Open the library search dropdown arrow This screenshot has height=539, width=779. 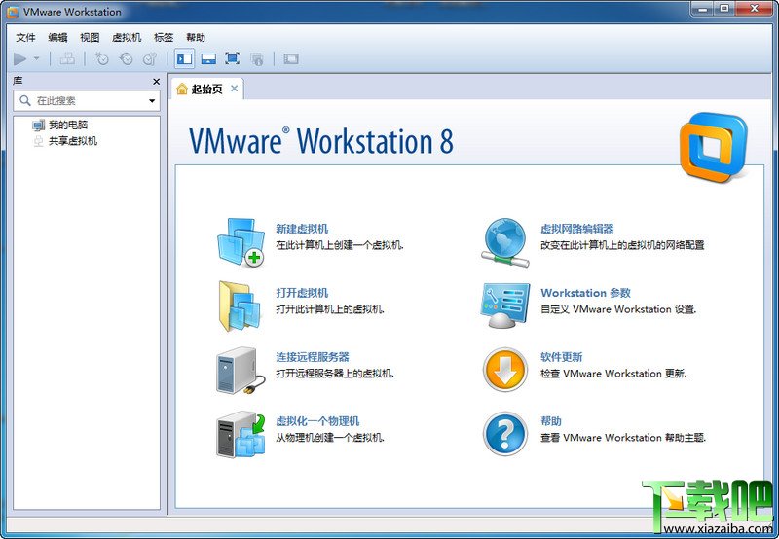(x=152, y=101)
